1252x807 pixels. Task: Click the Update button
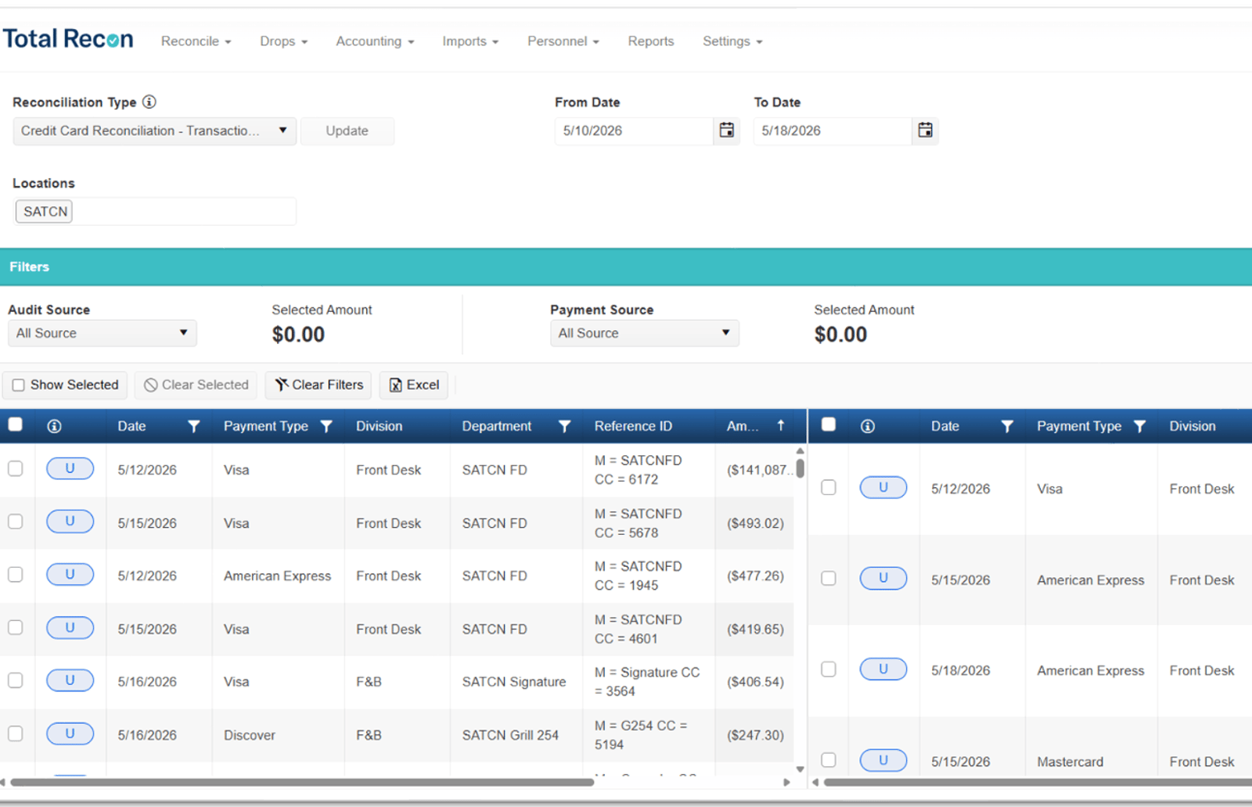347,131
